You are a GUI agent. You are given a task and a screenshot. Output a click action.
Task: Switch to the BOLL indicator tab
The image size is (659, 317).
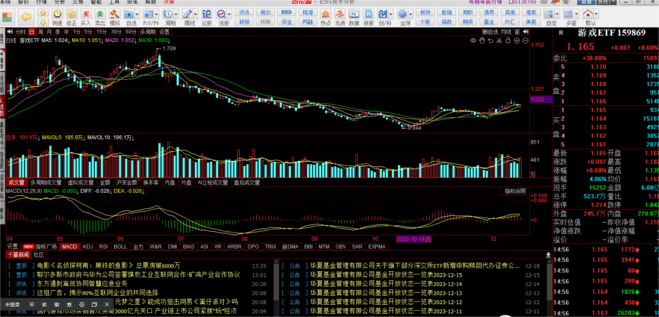coord(120,246)
